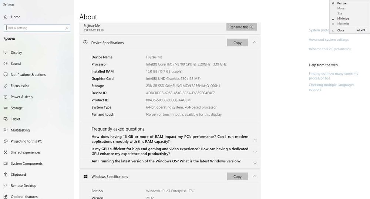The height and width of the screenshot is (199, 370).
Task: Expand the latest Windows version question
Action: 255,163
